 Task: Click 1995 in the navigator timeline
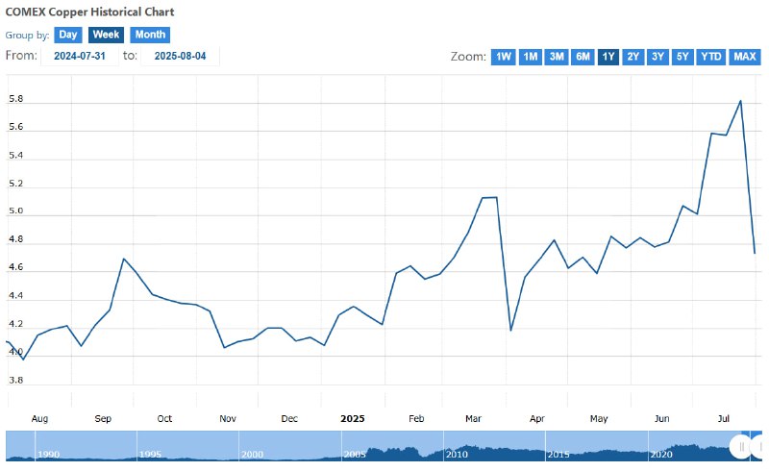tap(150, 455)
